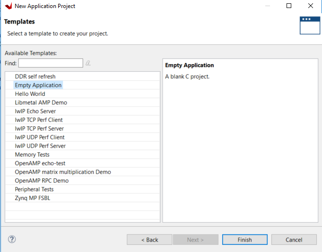Minimize the New Application Project window
The image size is (322, 252).
tap(267, 6)
